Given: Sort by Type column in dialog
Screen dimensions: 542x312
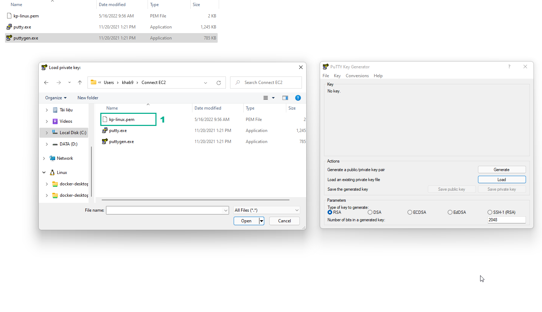Looking at the screenshot, I should point(250,108).
